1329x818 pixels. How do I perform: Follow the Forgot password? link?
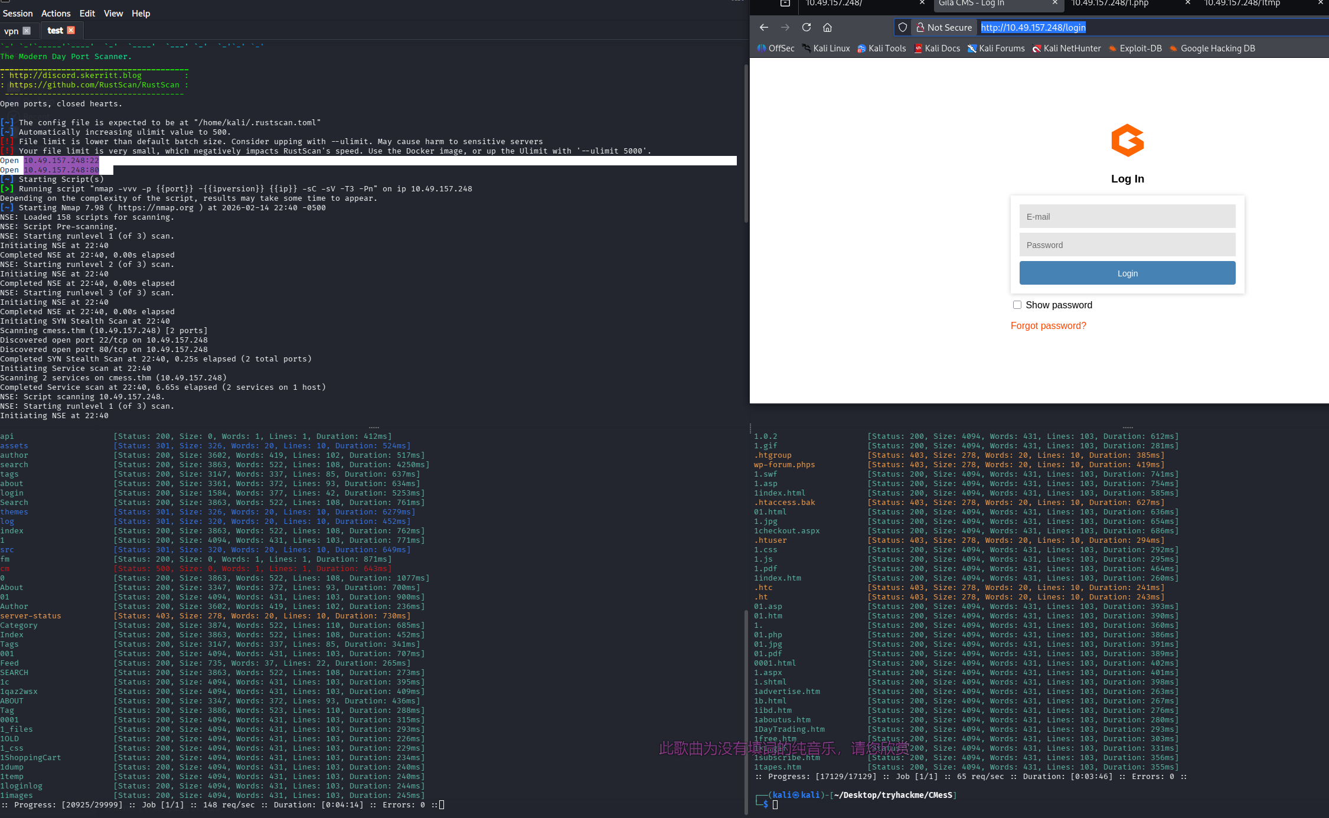coord(1048,325)
